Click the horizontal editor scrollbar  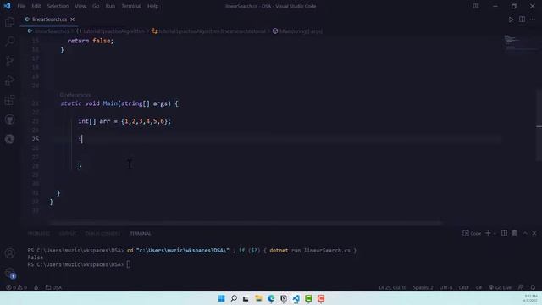(245, 223)
